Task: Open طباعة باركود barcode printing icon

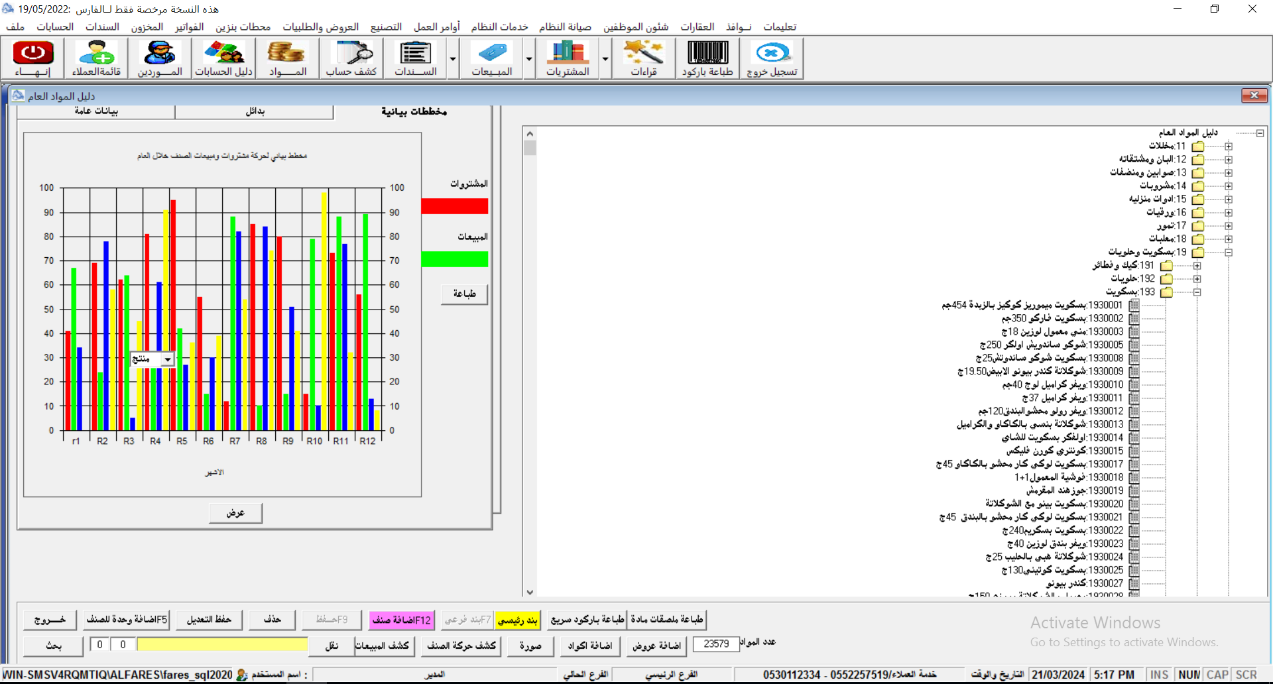Action: pos(707,58)
